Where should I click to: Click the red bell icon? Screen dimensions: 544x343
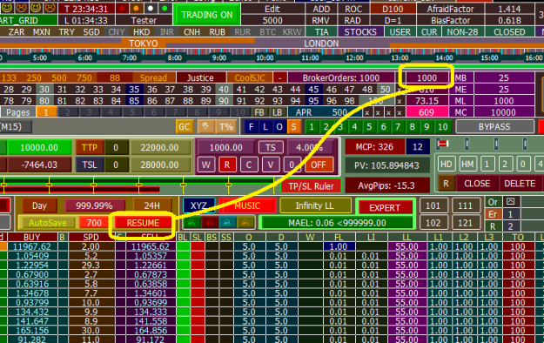click(x=209, y=223)
